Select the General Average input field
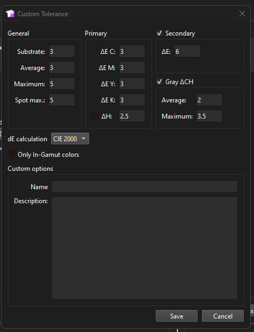This screenshot has width=254, height=332. (x=62, y=67)
